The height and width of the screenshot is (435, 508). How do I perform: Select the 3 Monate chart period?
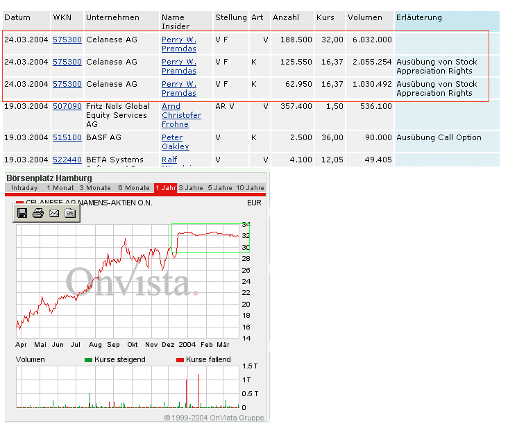[x=95, y=188]
